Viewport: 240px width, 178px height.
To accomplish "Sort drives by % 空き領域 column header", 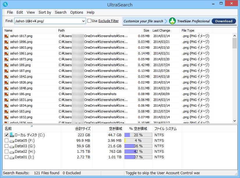I will [138, 129].
